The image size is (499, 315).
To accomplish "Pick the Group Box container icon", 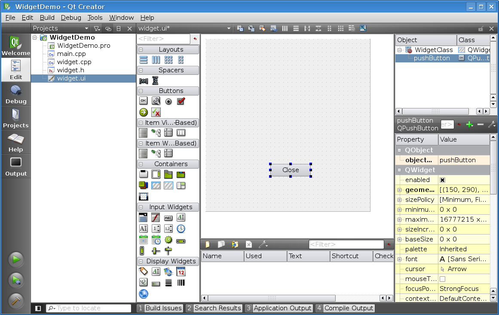I will pyautogui.click(x=144, y=174).
